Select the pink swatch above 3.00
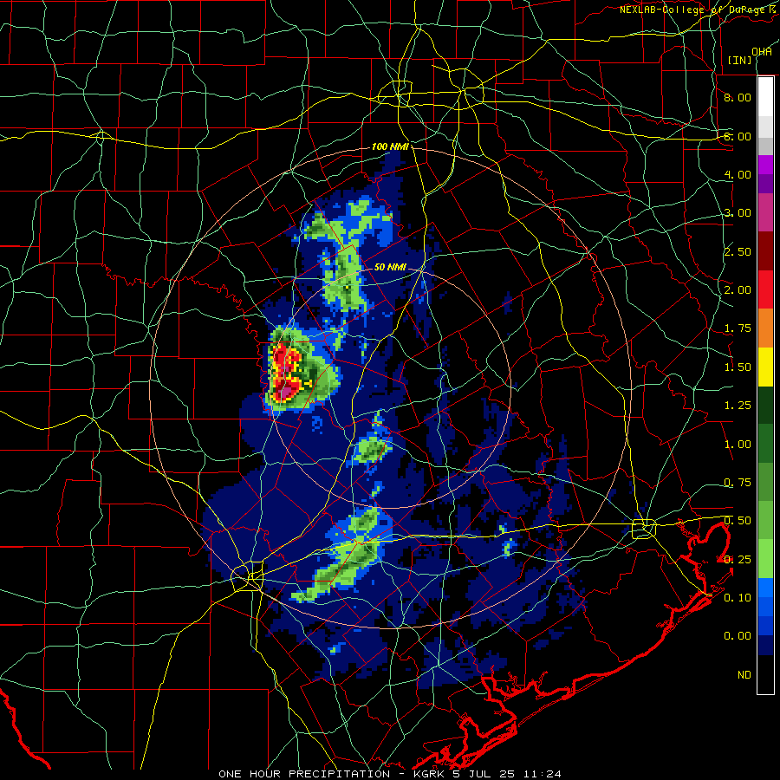 765,212
